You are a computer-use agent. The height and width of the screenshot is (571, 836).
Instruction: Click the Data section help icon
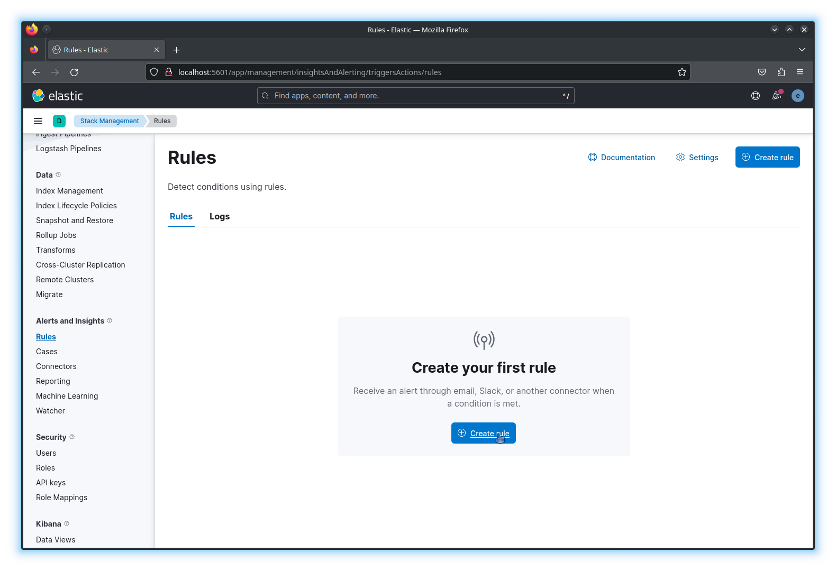tap(58, 174)
